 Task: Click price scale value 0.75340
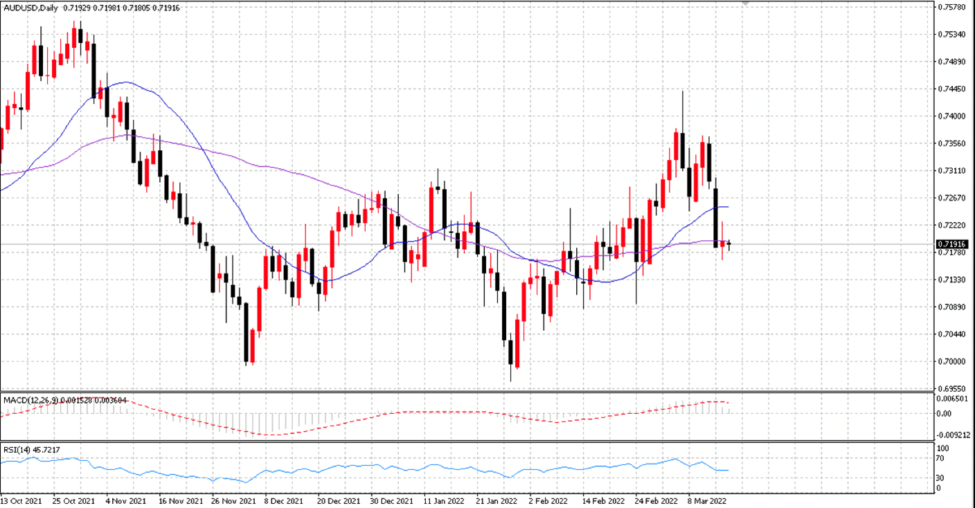(952, 34)
